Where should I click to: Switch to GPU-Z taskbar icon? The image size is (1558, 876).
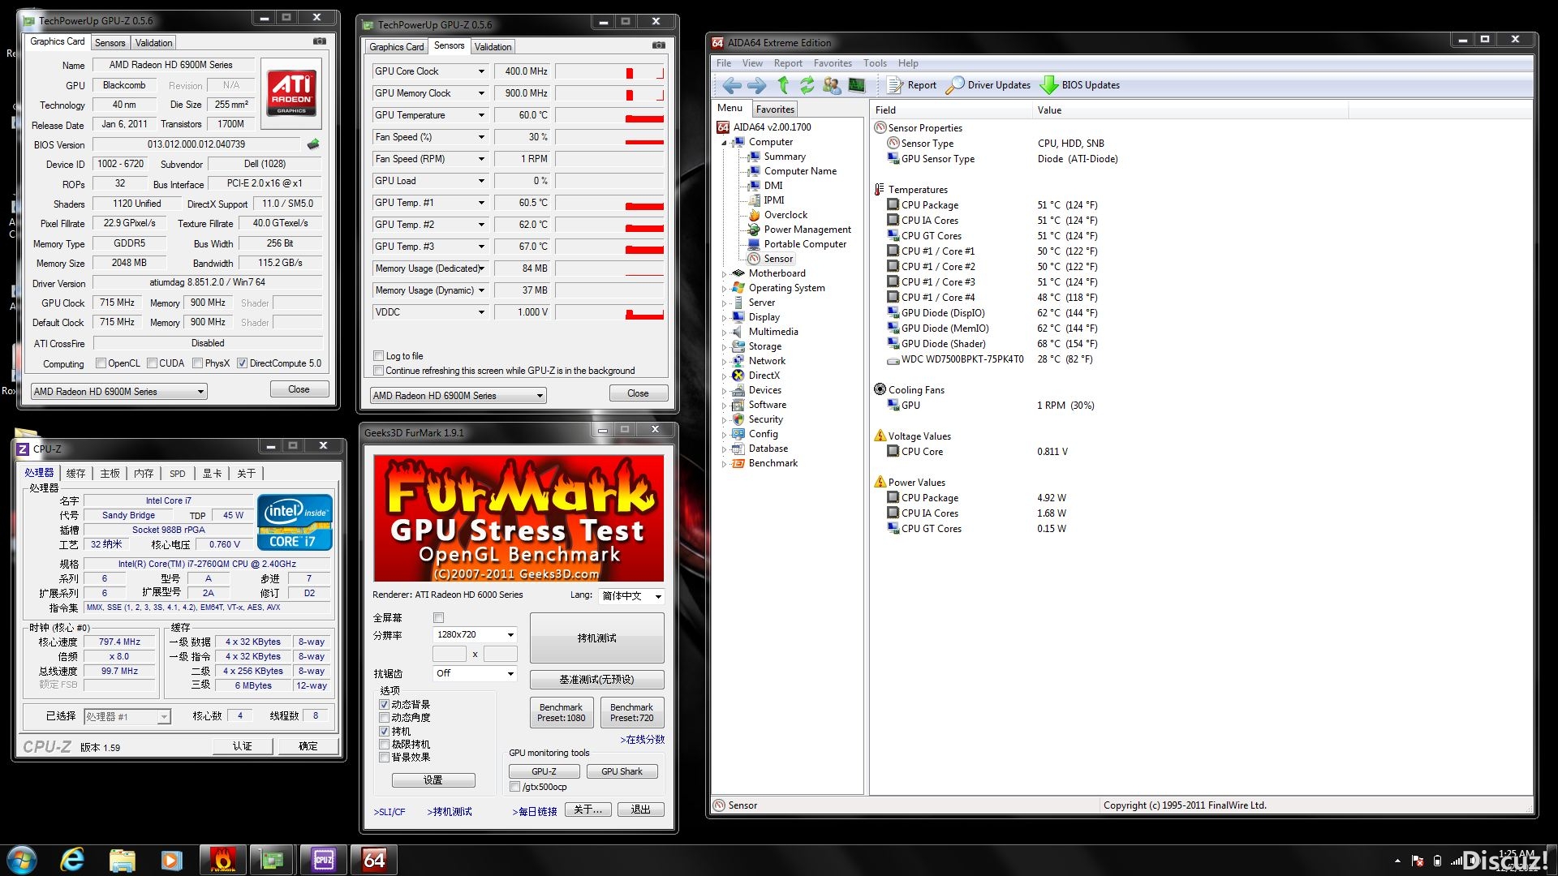(272, 860)
